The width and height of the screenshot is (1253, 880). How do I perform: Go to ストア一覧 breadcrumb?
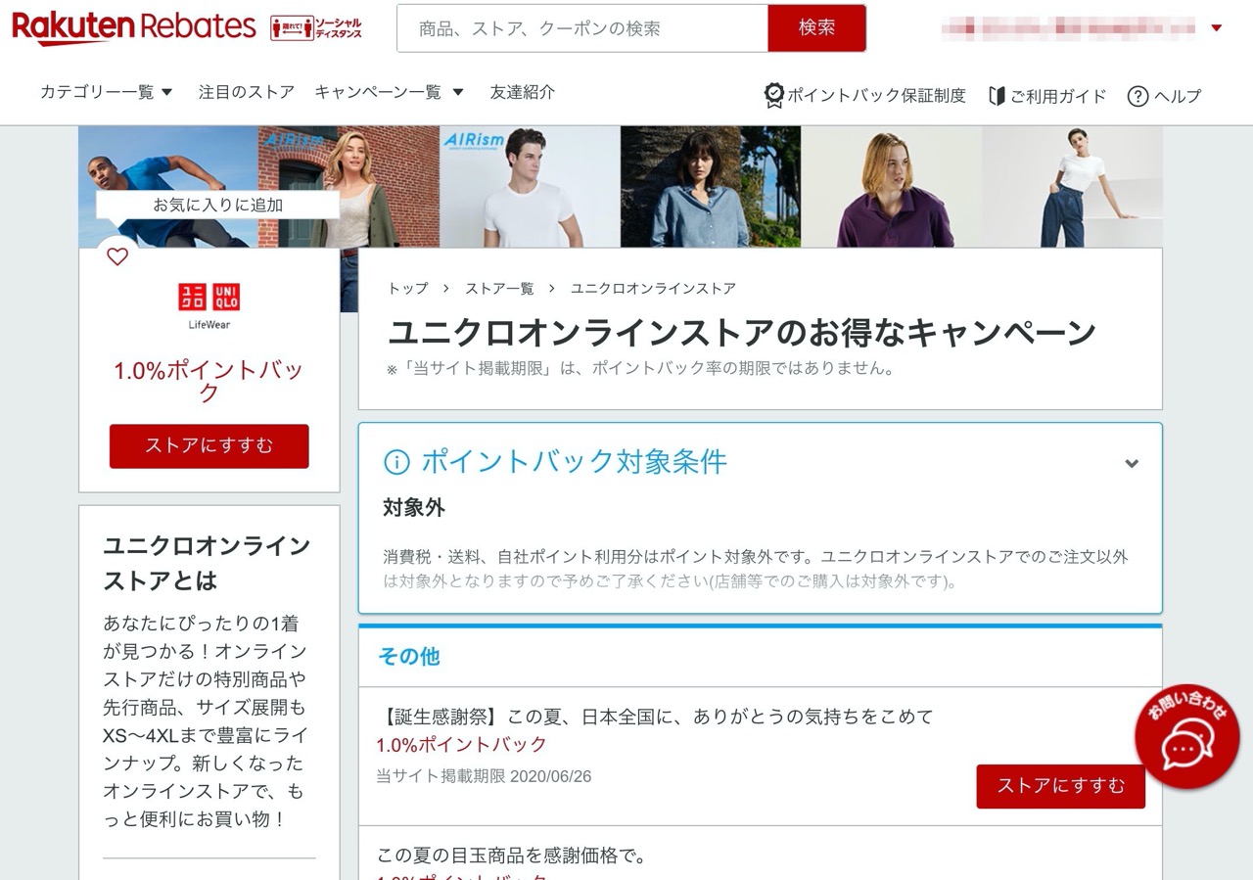click(499, 289)
